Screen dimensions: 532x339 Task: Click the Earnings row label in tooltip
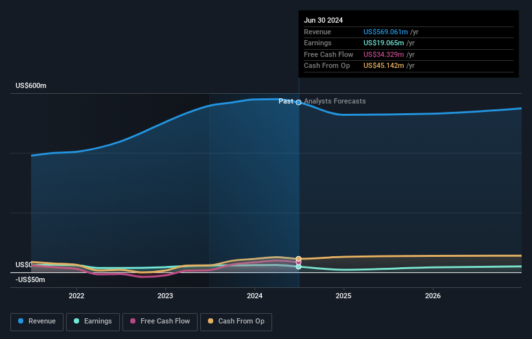318,43
